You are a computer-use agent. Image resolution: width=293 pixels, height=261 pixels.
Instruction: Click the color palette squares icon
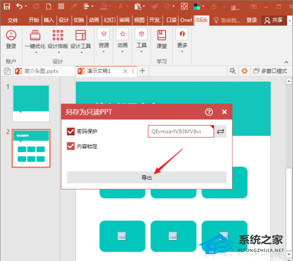[x=197, y=6]
